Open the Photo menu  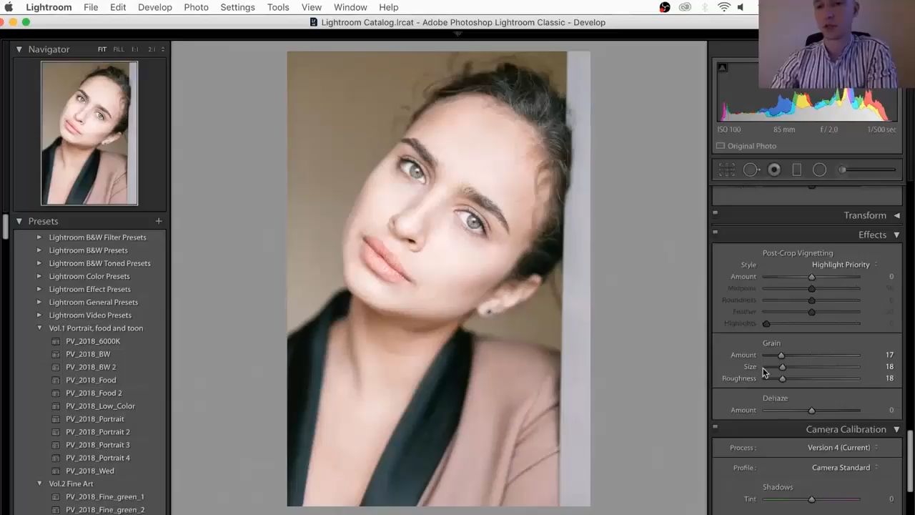point(196,7)
